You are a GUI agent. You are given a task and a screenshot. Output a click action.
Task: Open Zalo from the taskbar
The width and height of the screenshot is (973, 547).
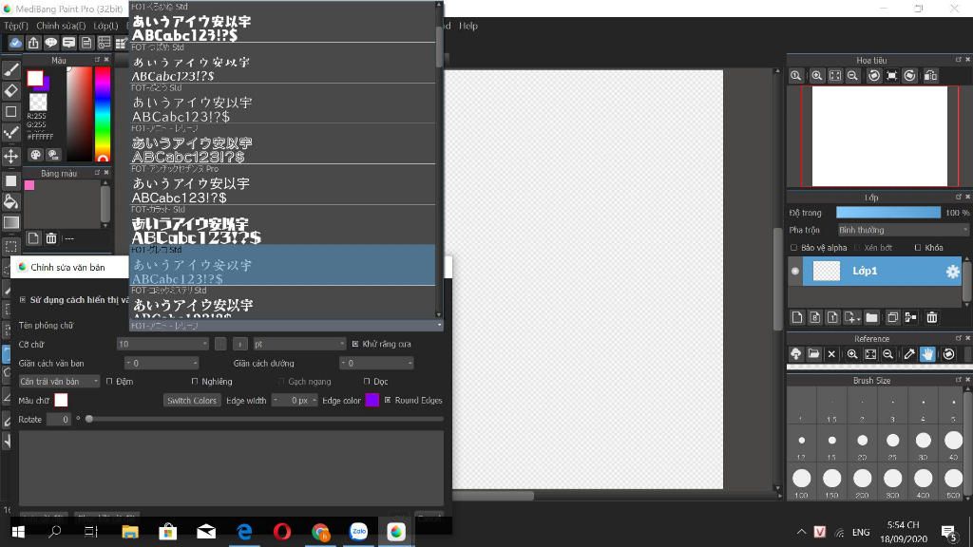pos(358,532)
